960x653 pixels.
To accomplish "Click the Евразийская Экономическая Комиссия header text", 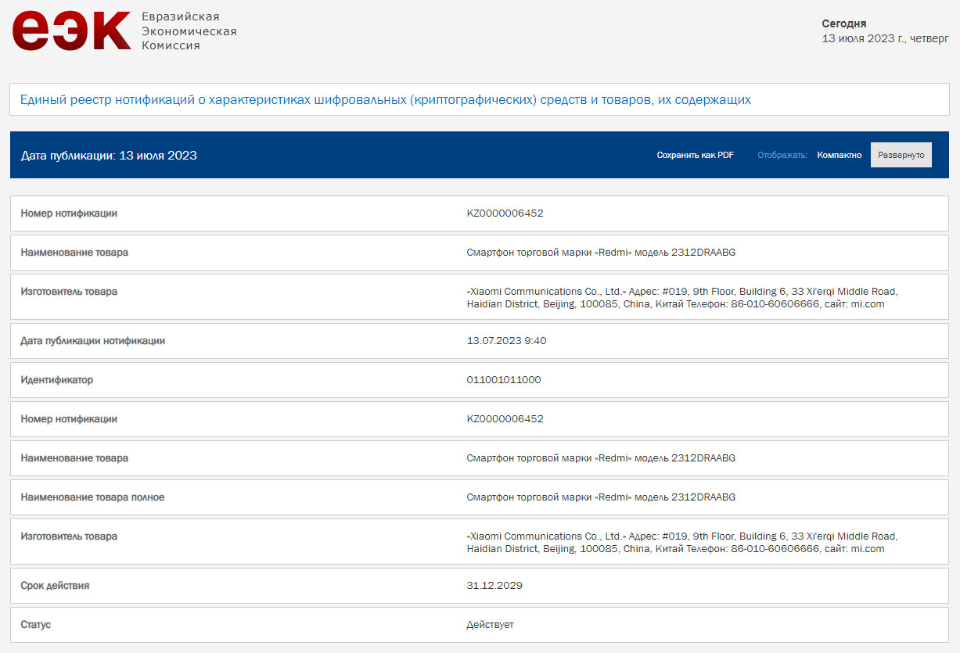I will click(x=189, y=31).
